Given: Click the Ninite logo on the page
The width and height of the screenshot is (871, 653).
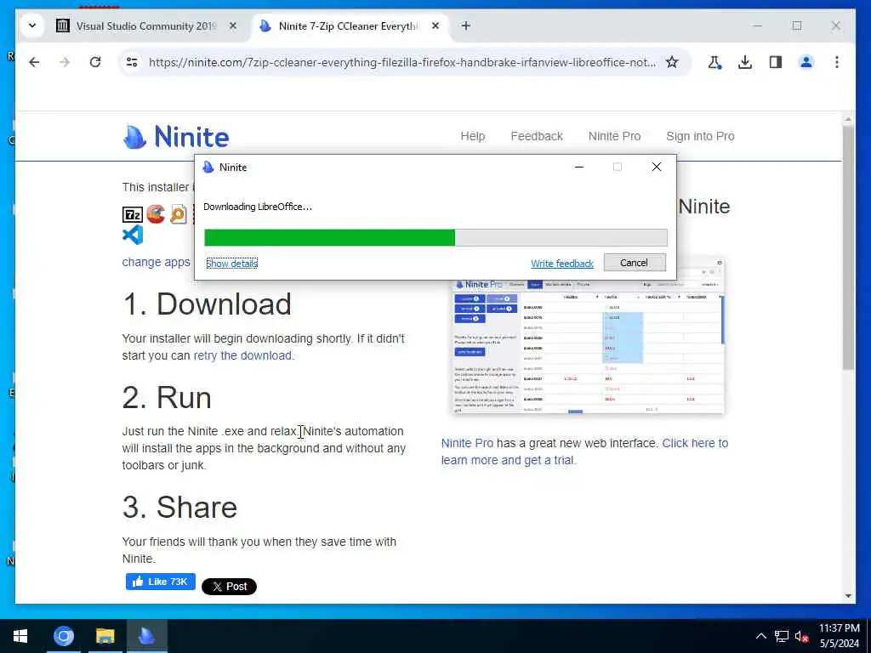Looking at the screenshot, I should pos(175,137).
